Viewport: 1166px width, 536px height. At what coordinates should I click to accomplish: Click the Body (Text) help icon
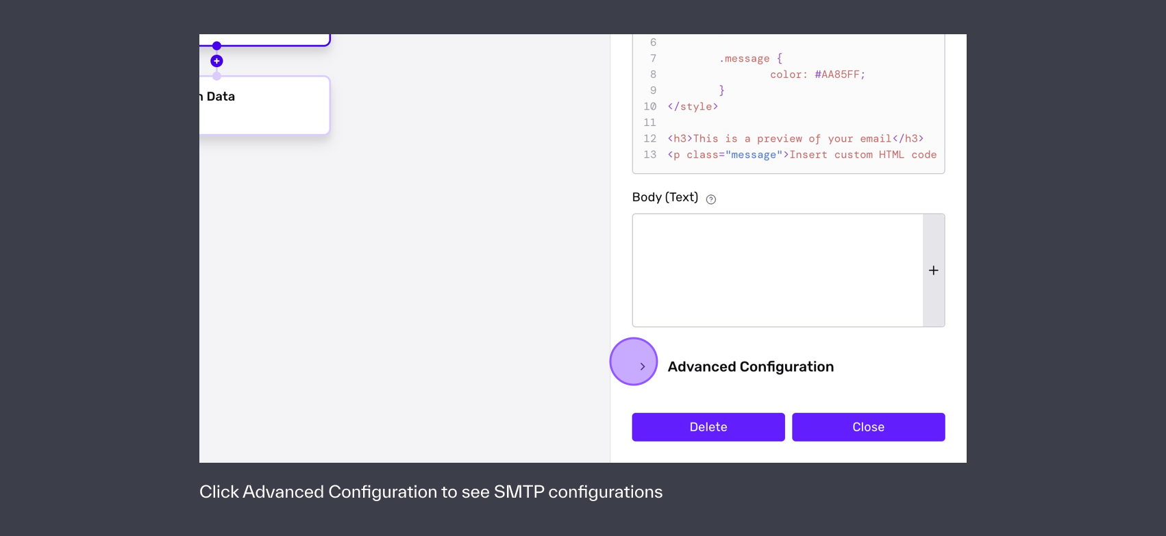point(711,199)
